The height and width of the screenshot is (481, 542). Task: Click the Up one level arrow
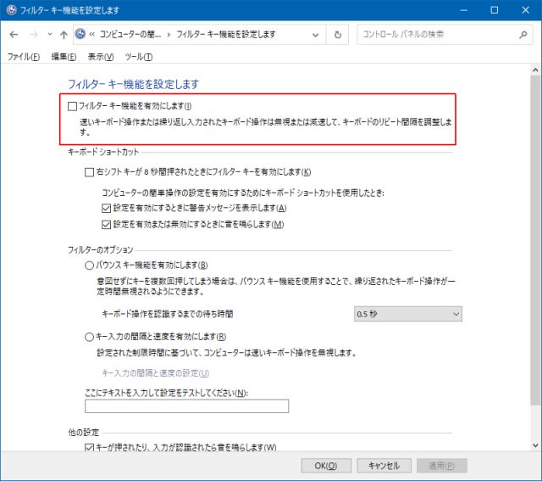[64, 35]
